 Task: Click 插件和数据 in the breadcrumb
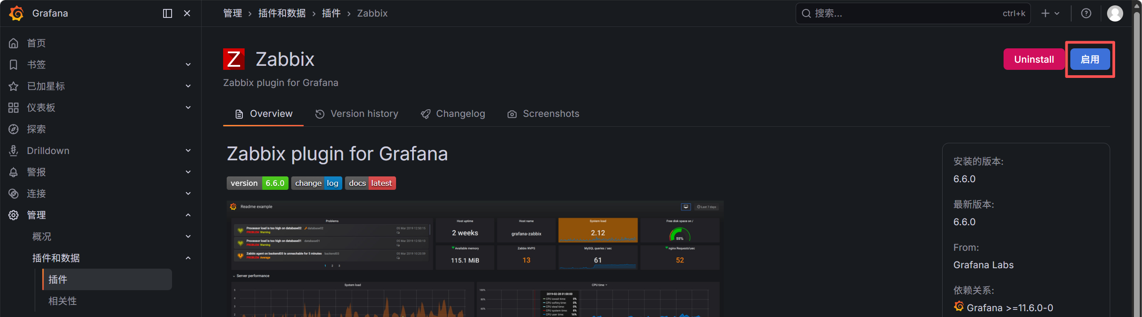click(282, 13)
